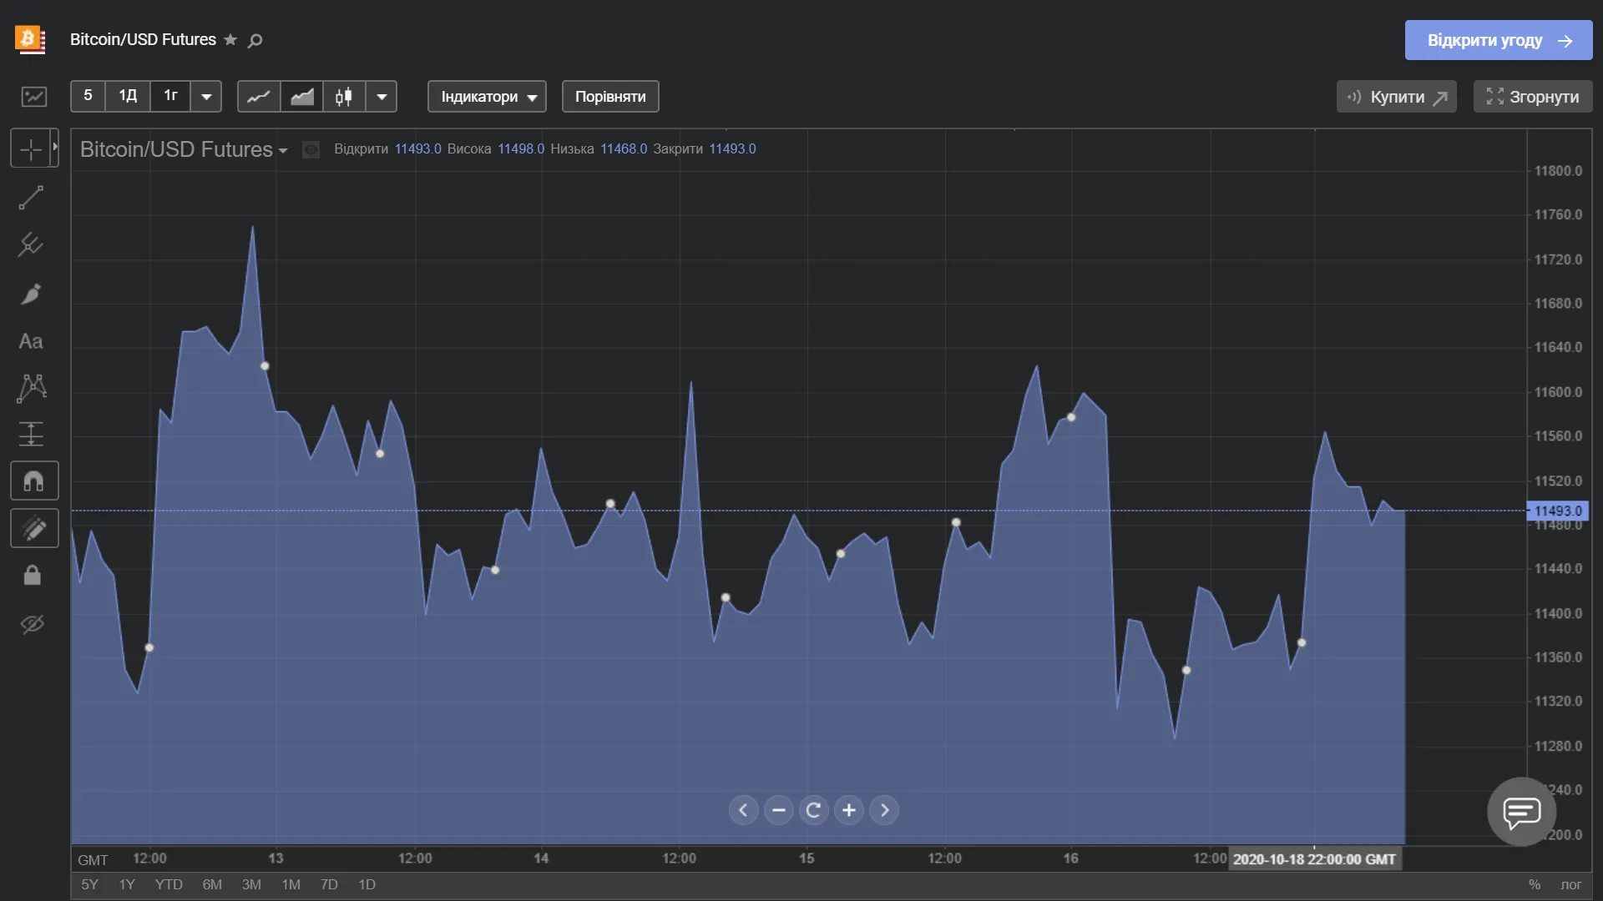Image resolution: width=1603 pixels, height=901 pixels.
Task: Choose the text annotation tool
Action: click(x=31, y=341)
